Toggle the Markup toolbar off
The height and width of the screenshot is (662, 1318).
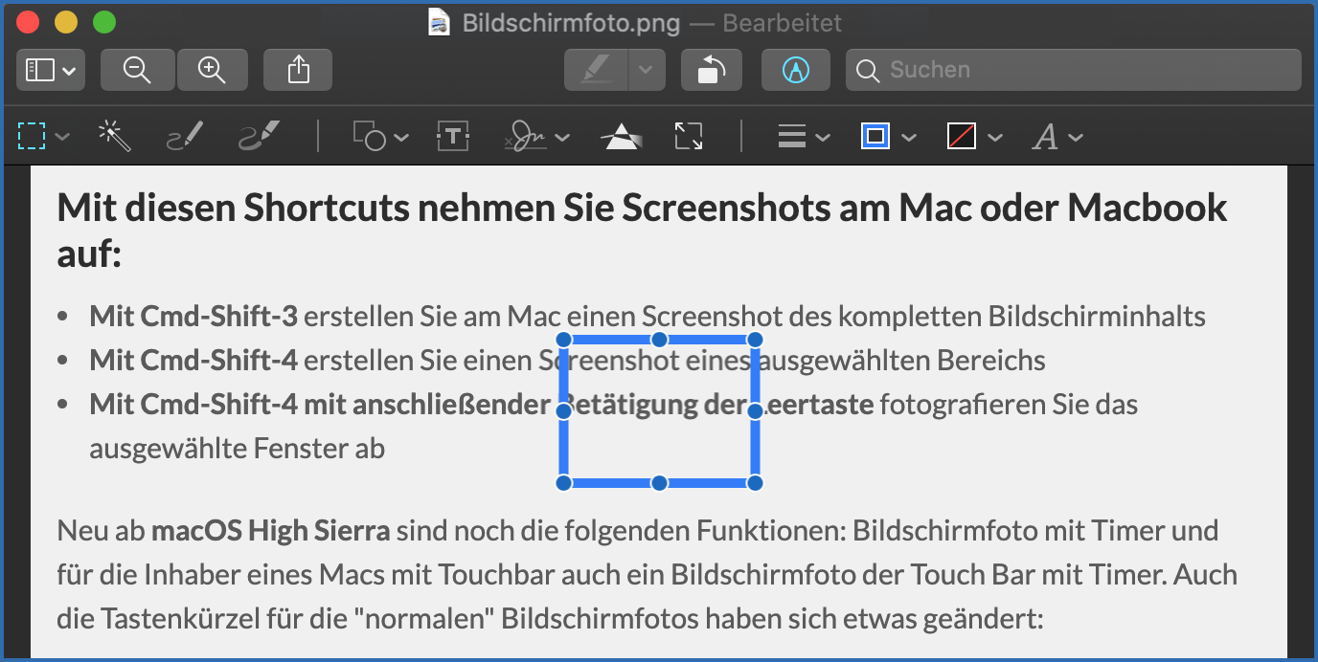click(x=796, y=69)
